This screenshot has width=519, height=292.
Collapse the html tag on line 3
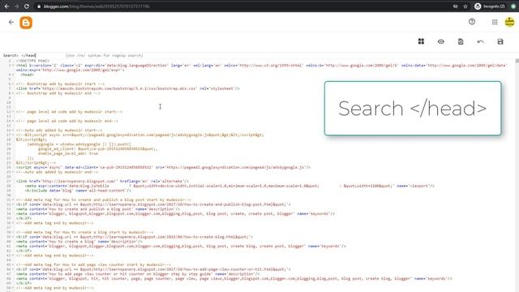click(x=13, y=66)
